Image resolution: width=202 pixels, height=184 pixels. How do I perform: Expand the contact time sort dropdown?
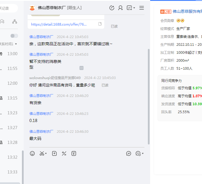pos(16,44)
